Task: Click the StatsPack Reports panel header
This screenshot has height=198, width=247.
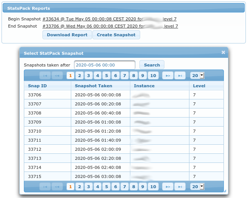Action: coord(123,8)
